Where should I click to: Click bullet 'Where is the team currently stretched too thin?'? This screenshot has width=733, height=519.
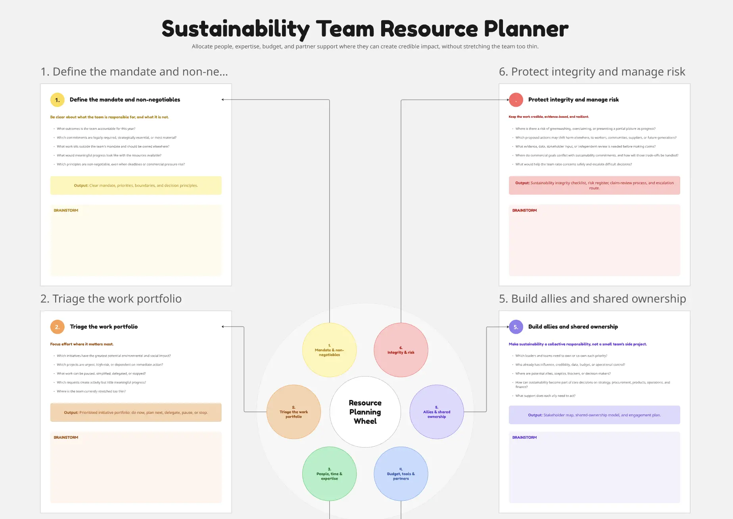pyautogui.click(x=91, y=391)
